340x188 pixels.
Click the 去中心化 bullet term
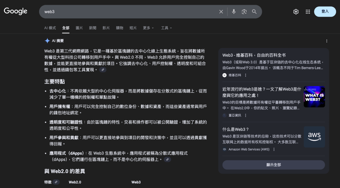pyautogui.click(x=58, y=91)
